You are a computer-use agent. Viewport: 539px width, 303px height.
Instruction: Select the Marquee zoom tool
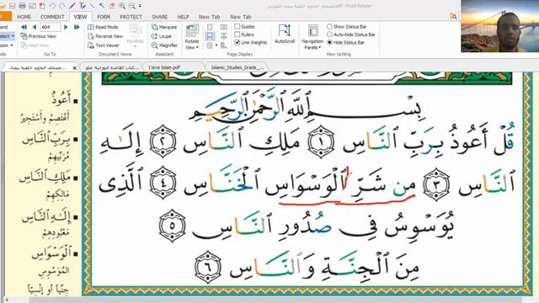click(164, 27)
